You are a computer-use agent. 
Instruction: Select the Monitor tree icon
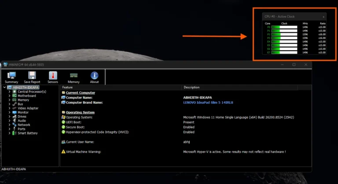[x=15, y=112]
